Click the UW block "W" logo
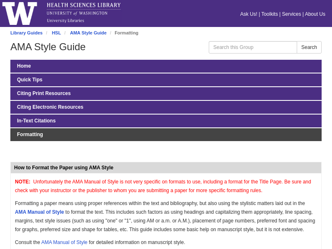332x249 pixels. click(x=20, y=13)
